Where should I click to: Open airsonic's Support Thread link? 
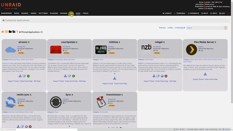[x=13, y=81]
